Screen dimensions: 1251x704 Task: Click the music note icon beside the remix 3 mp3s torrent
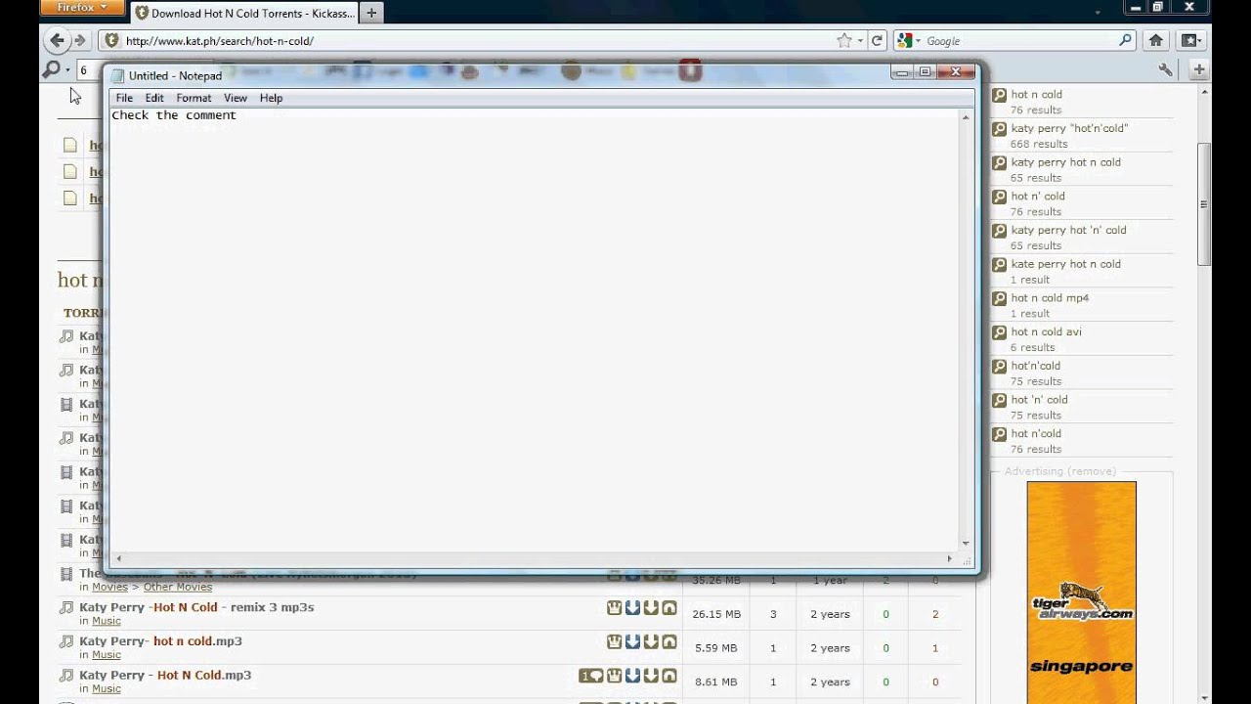66,608
